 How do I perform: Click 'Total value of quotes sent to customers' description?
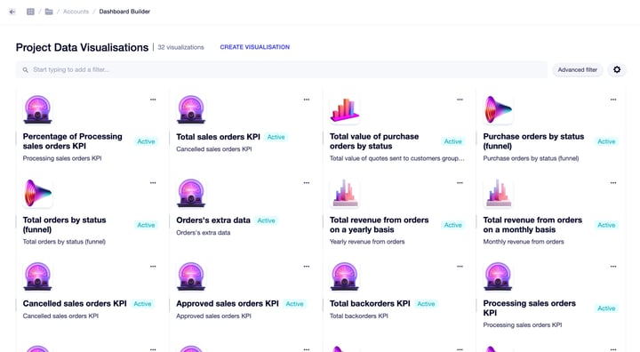[x=396, y=158]
